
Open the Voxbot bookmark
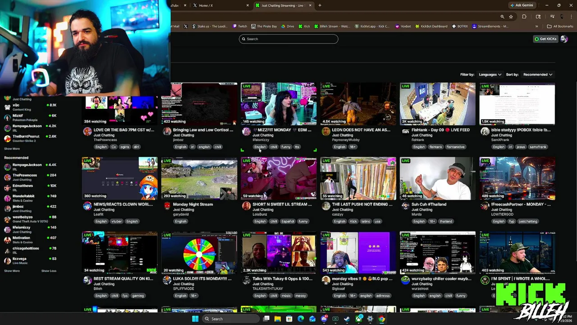coord(403,26)
